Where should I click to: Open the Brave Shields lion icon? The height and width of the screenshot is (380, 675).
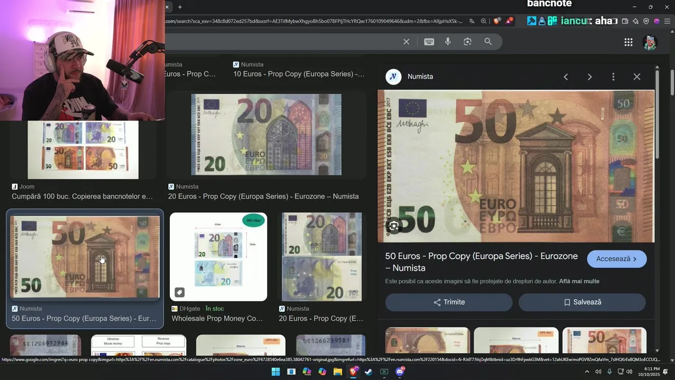click(497, 21)
